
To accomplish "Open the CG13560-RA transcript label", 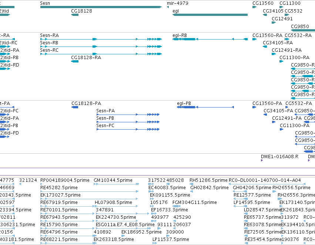I will tap(267, 35).
